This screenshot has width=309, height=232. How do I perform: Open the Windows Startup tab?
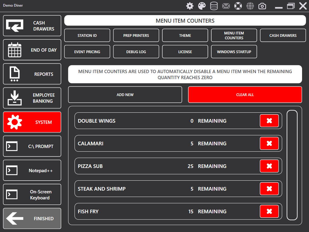click(234, 52)
